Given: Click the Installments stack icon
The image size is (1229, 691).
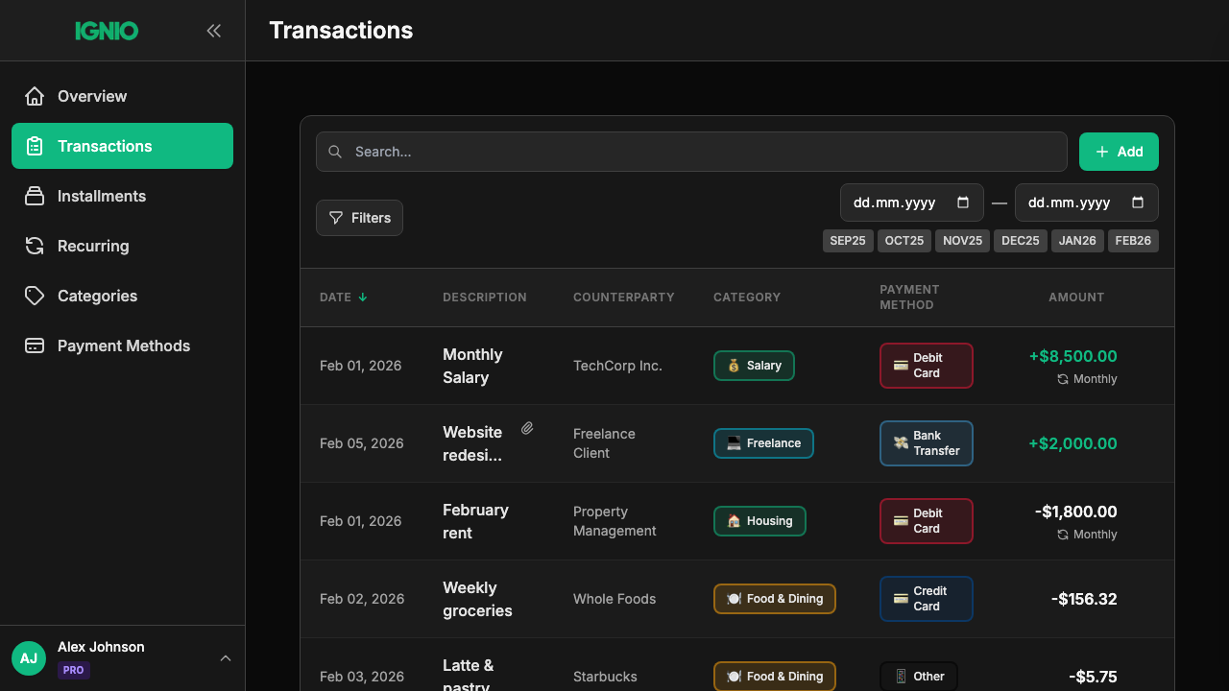Looking at the screenshot, I should (35, 196).
